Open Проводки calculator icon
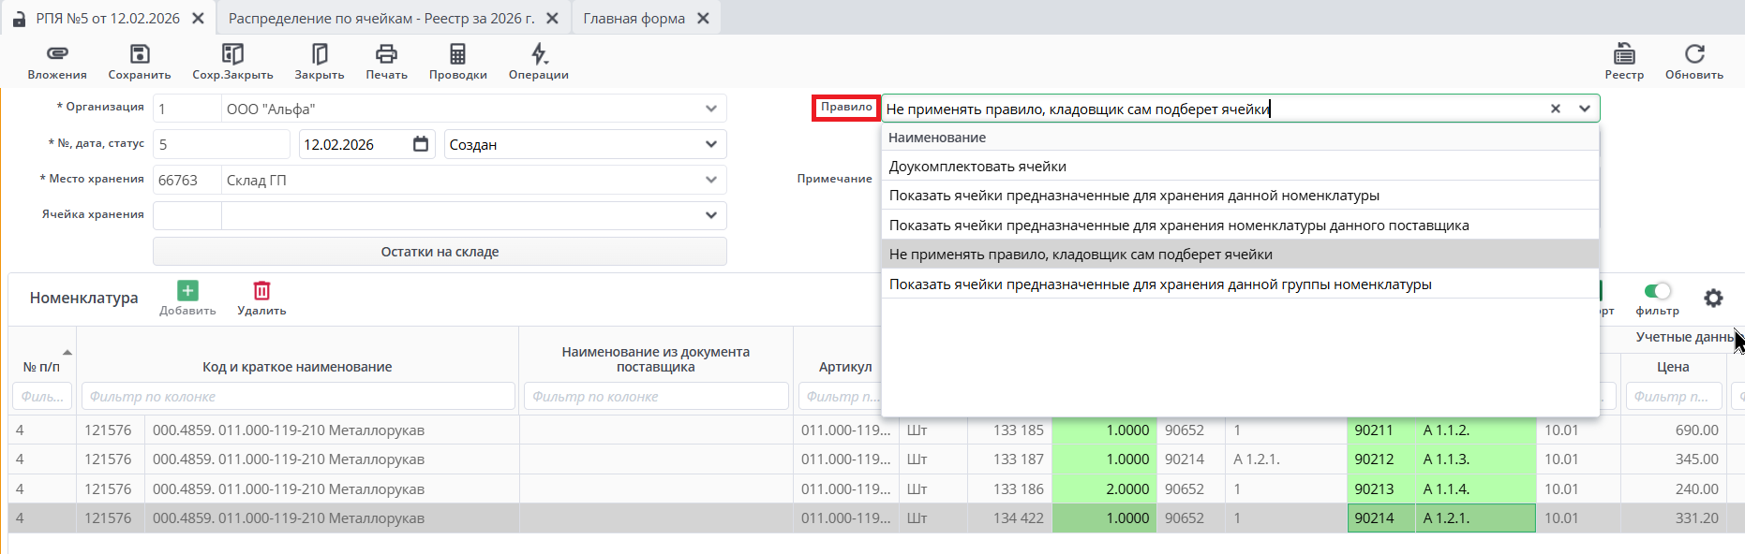The height and width of the screenshot is (554, 1745). 457,54
